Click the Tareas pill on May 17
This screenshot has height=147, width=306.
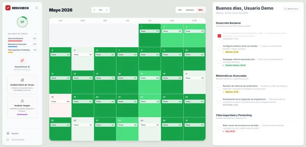click(194, 78)
